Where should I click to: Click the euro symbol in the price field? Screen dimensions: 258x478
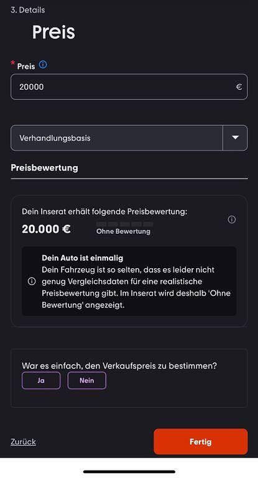pos(239,87)
